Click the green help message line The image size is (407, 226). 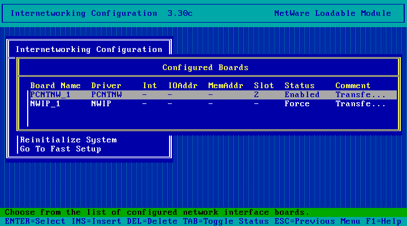click(203, 212)
